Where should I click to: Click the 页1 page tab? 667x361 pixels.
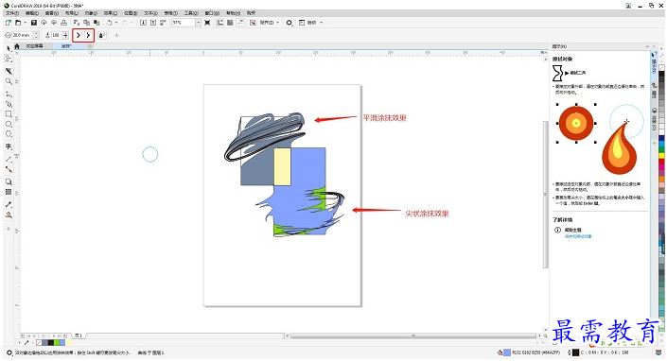click(x=79, y=335)
